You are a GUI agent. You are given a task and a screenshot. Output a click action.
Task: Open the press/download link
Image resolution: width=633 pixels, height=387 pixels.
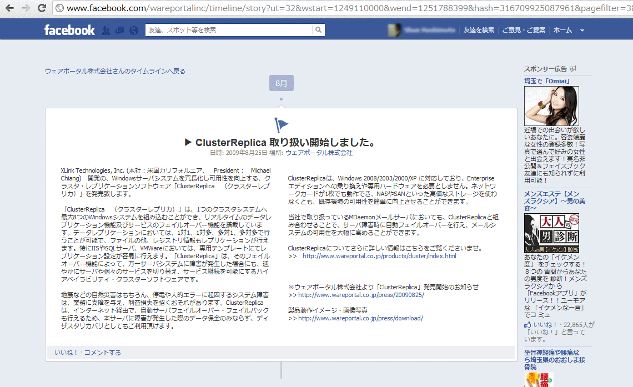360,318
